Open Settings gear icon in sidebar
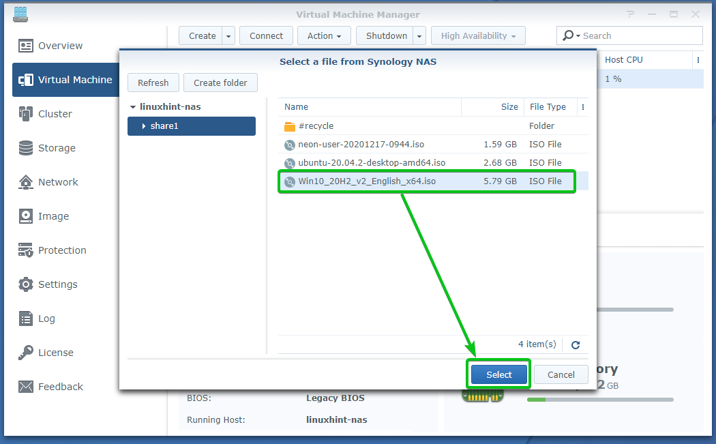Viewport: 716px width, 444px height. coord(26,284)
